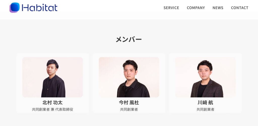The height and width of the screenshot is (126, 258).
Task: Click the Habitat wordmark text
Action: click(40, 8)
